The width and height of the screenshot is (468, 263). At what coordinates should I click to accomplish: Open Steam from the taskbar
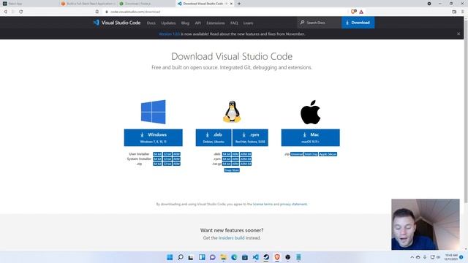click(x=266, y=257)
